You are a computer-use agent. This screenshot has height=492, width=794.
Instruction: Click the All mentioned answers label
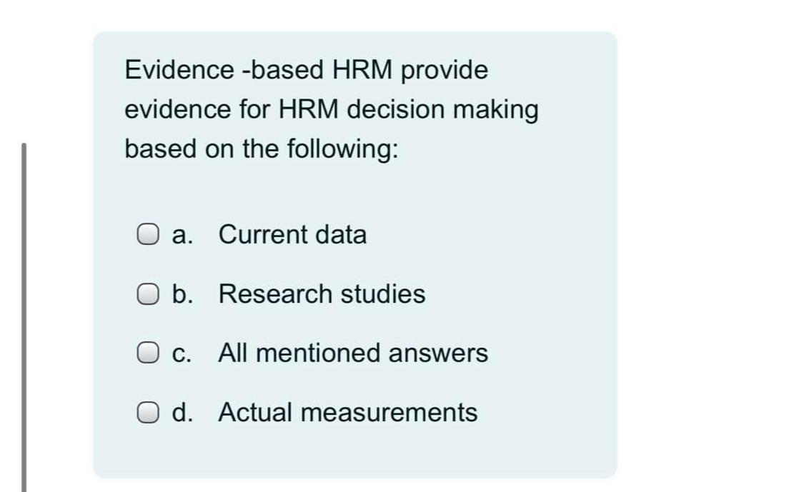pyautogui.click(x=353, y=353)
